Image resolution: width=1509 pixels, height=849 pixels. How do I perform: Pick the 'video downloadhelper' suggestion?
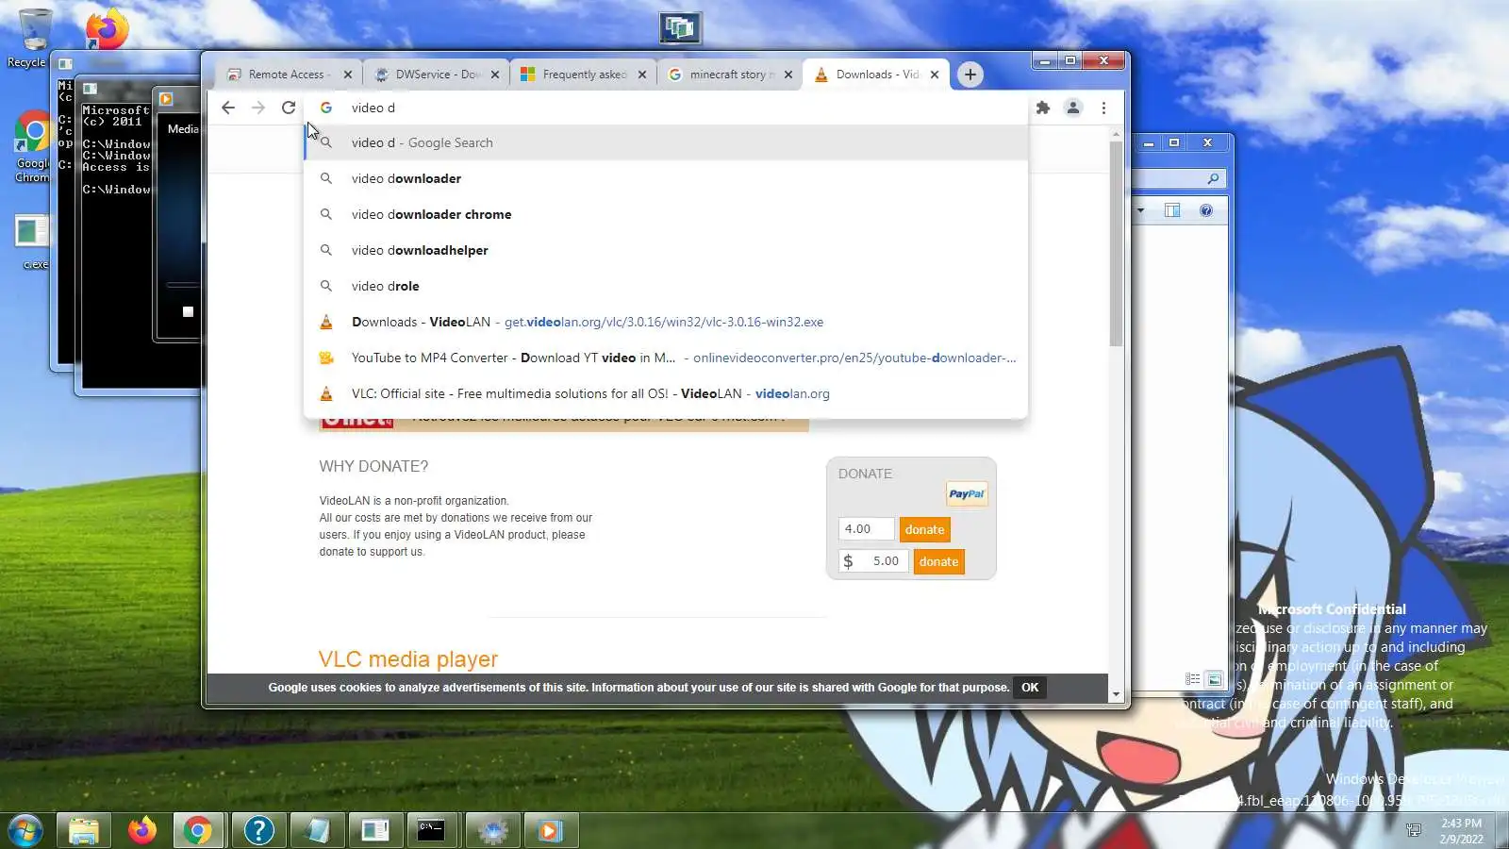tap(666, 250)
